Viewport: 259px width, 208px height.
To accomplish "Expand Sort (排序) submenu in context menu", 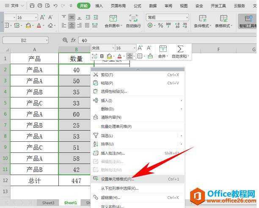I will 182,144.
